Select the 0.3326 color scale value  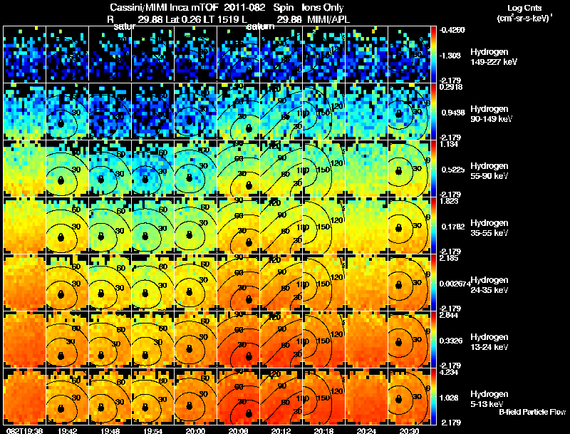pos(452,341)
